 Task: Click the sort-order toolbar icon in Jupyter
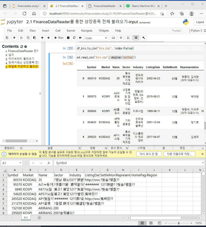coord(128,38)
